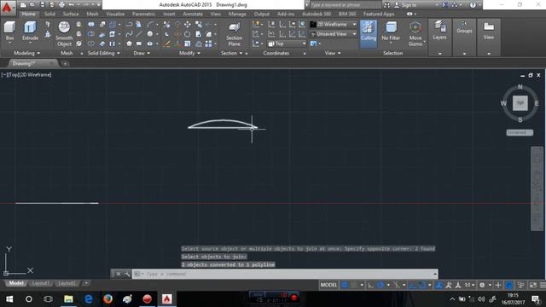This screenshot has width=546, height=307.
Task: Activate the Extrude tool
Action: click(x=31, y=31)
